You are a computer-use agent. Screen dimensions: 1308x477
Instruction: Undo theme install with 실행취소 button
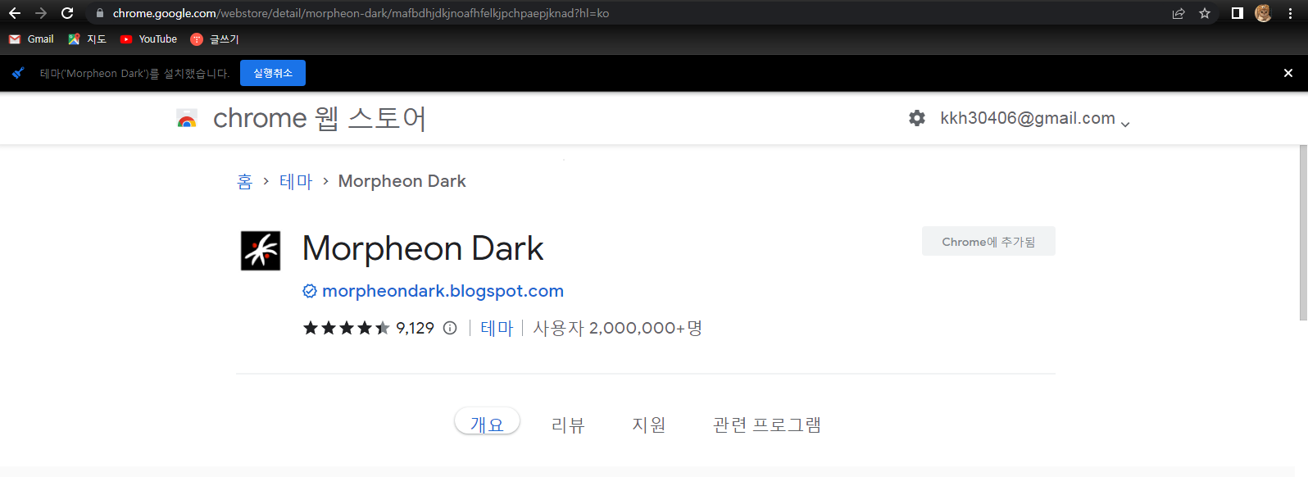point(273,73)
